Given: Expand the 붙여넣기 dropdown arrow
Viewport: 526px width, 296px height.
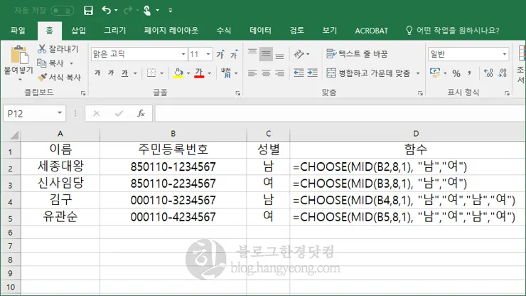Looking at the screenshot, I should (20, 80).
